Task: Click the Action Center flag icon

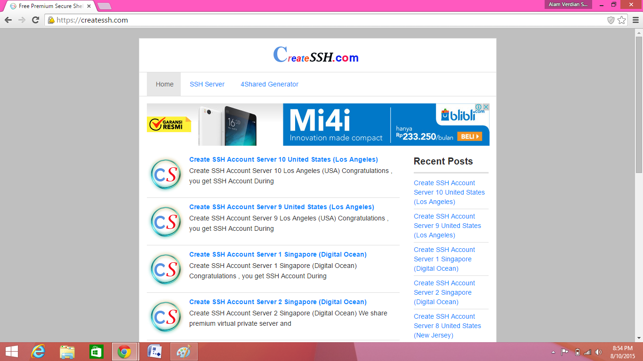Action: (565, 352)
